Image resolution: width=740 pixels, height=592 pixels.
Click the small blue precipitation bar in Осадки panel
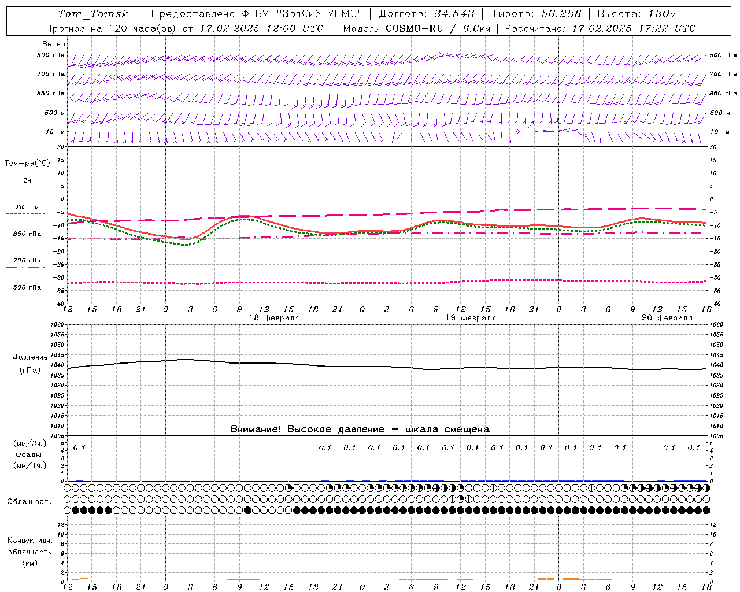pos(571,480)
